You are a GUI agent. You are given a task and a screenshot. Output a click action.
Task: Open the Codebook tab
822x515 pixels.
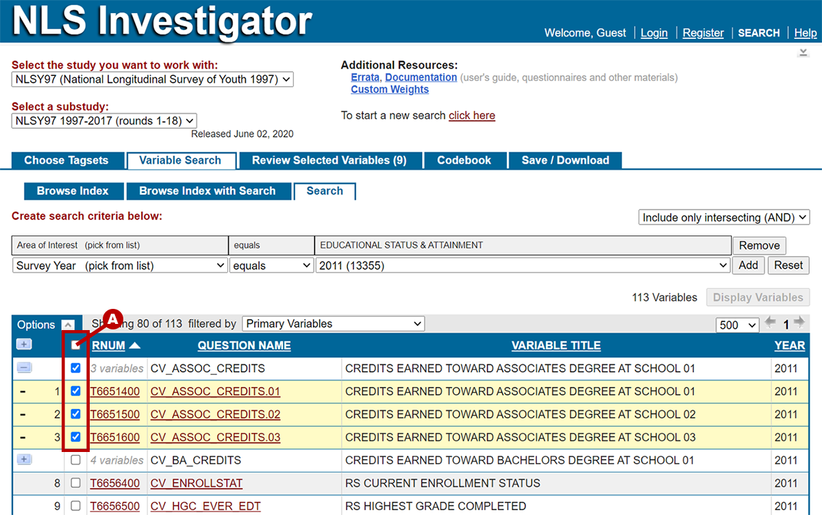click(x=464, y=160)
